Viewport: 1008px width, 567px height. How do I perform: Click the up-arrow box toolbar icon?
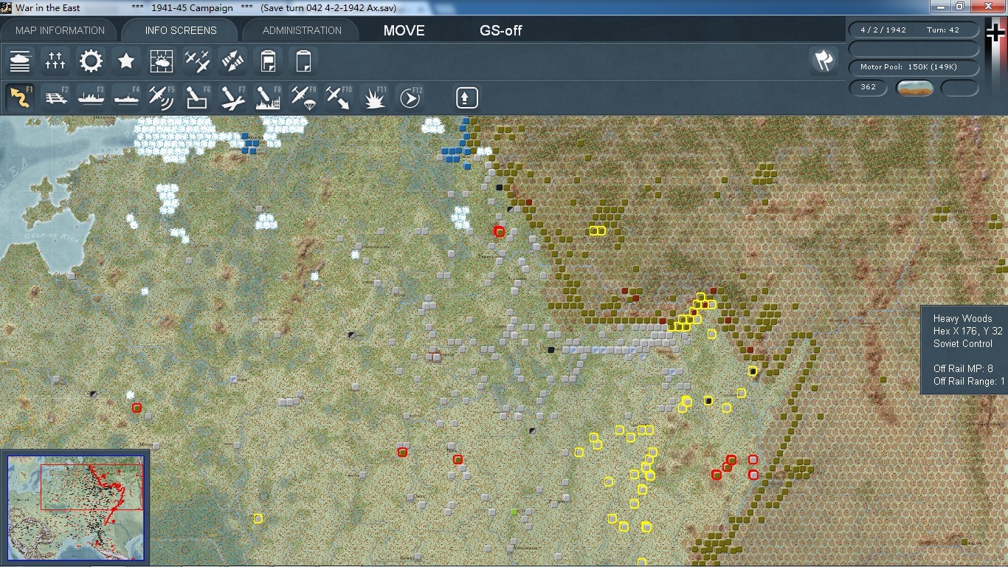pyautogui.click(x=466, y=97)
